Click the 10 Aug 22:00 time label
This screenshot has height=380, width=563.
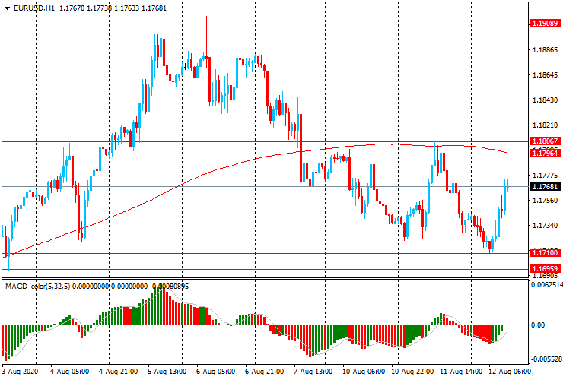[412, 372]
